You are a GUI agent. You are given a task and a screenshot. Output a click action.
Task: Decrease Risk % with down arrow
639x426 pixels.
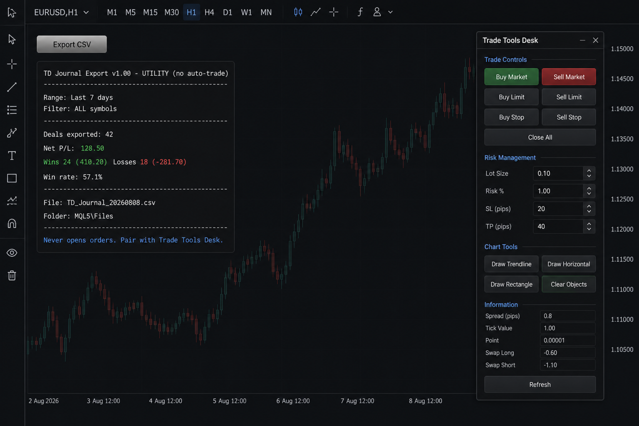point(589,194)
